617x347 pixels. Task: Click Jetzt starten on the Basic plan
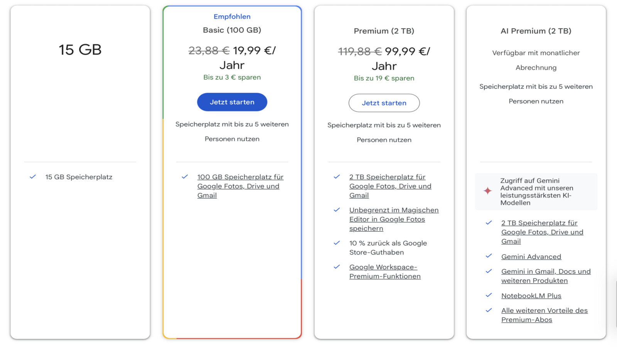(x=232, y=102)
